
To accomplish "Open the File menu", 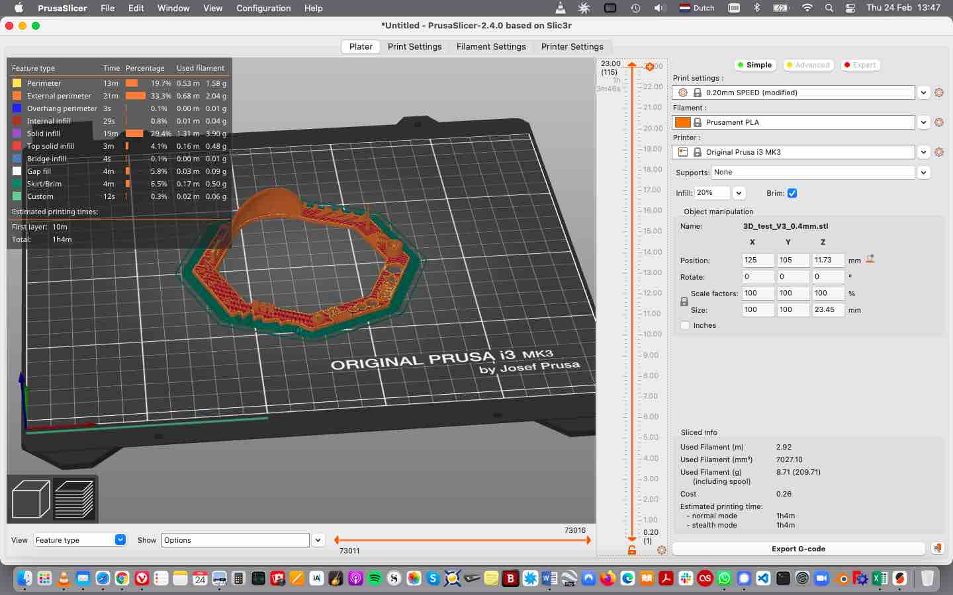I will tap(107, 8).
